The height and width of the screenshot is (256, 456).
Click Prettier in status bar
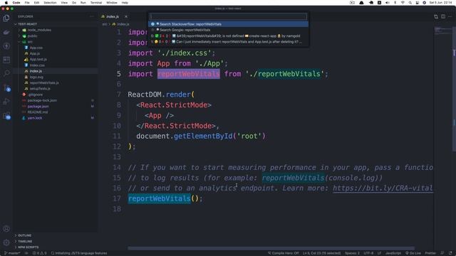(430, 253)
